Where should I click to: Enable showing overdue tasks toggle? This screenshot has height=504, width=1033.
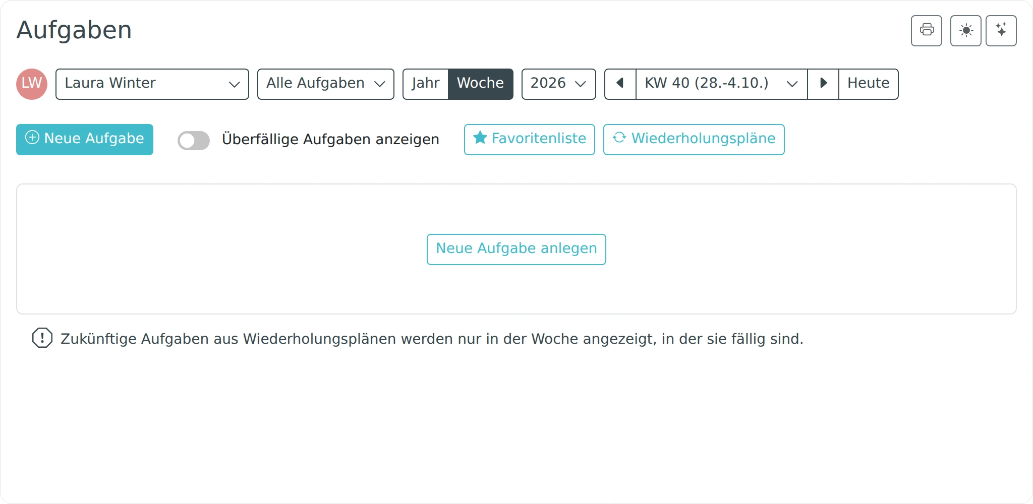pos(194,141)
